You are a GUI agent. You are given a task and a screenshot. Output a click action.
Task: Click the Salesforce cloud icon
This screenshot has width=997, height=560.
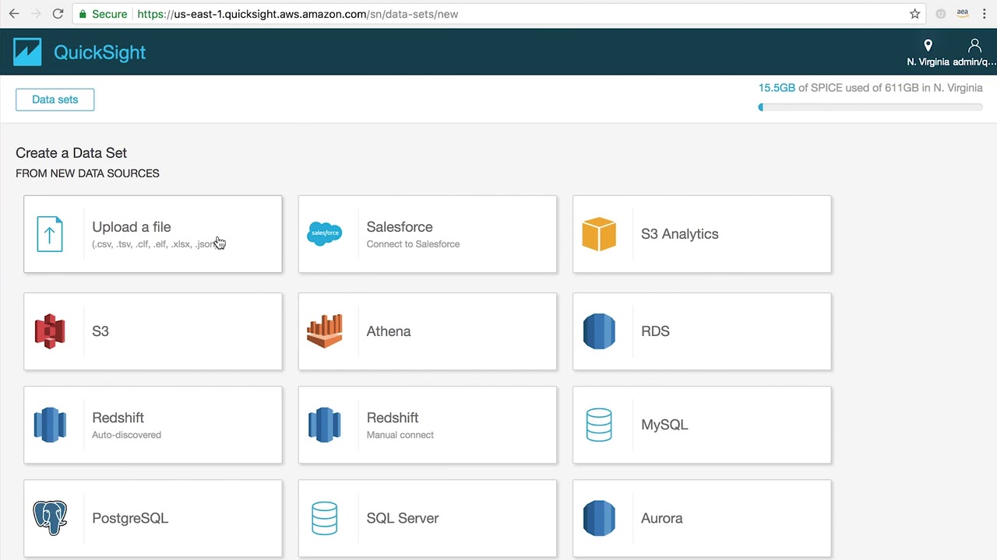324,234
